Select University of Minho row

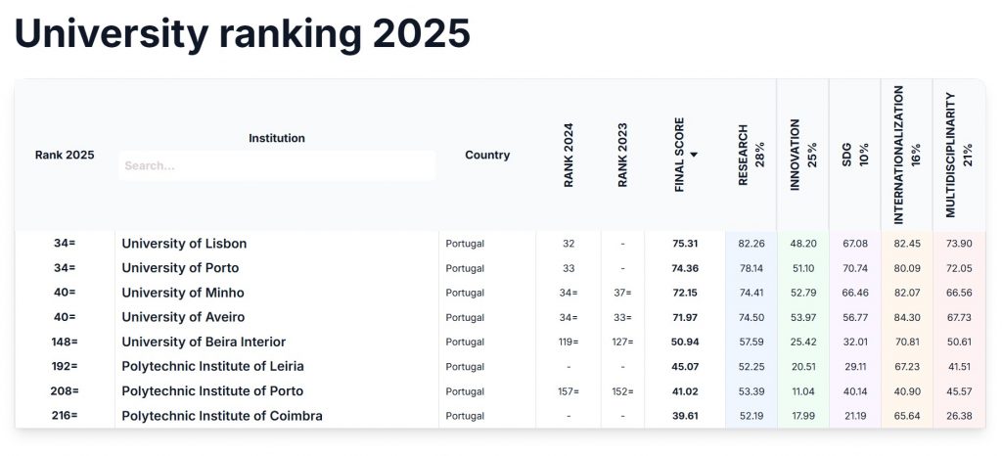183,293
